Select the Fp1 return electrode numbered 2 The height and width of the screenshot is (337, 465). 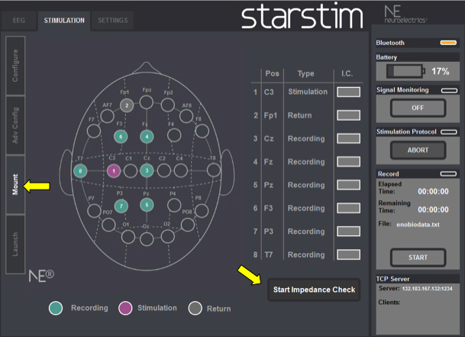pyautogui.click(x=127, y=105)
